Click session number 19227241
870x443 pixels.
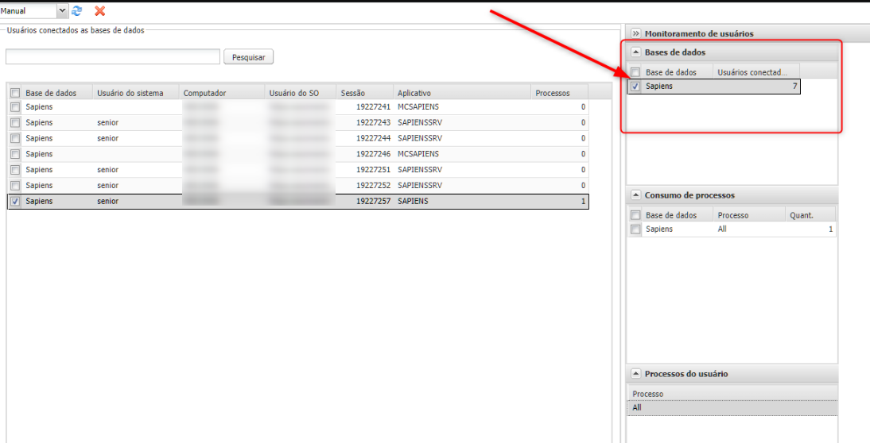point(374,107)
